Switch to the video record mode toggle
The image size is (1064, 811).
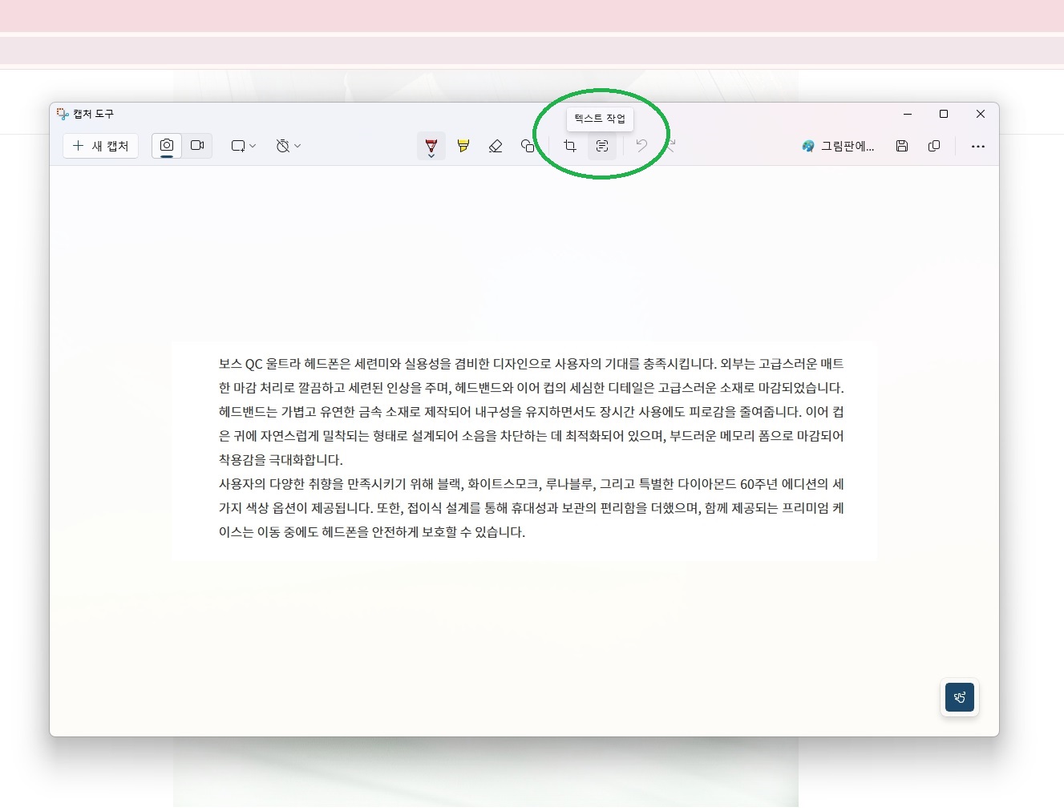click(197, 146)
